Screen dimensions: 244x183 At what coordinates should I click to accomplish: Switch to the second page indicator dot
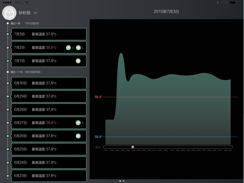[x=124, y=181]
